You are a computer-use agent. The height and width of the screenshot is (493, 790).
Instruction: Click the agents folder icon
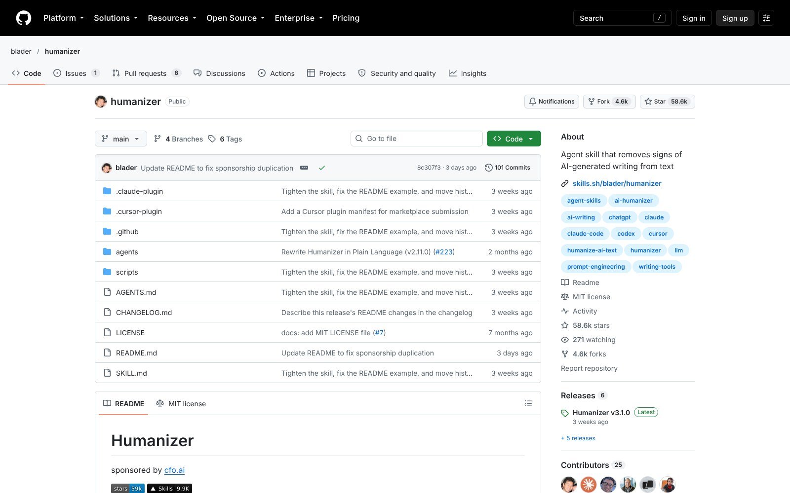(107, 251)
